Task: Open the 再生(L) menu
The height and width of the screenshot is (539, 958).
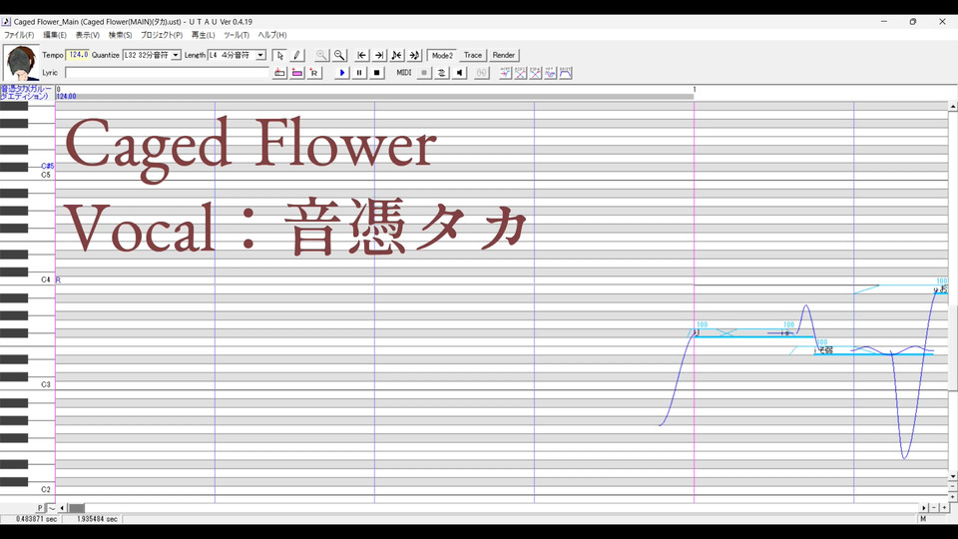Action: click(203, 35)
